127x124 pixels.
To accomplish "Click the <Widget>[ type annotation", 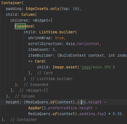I will point(43,20).
